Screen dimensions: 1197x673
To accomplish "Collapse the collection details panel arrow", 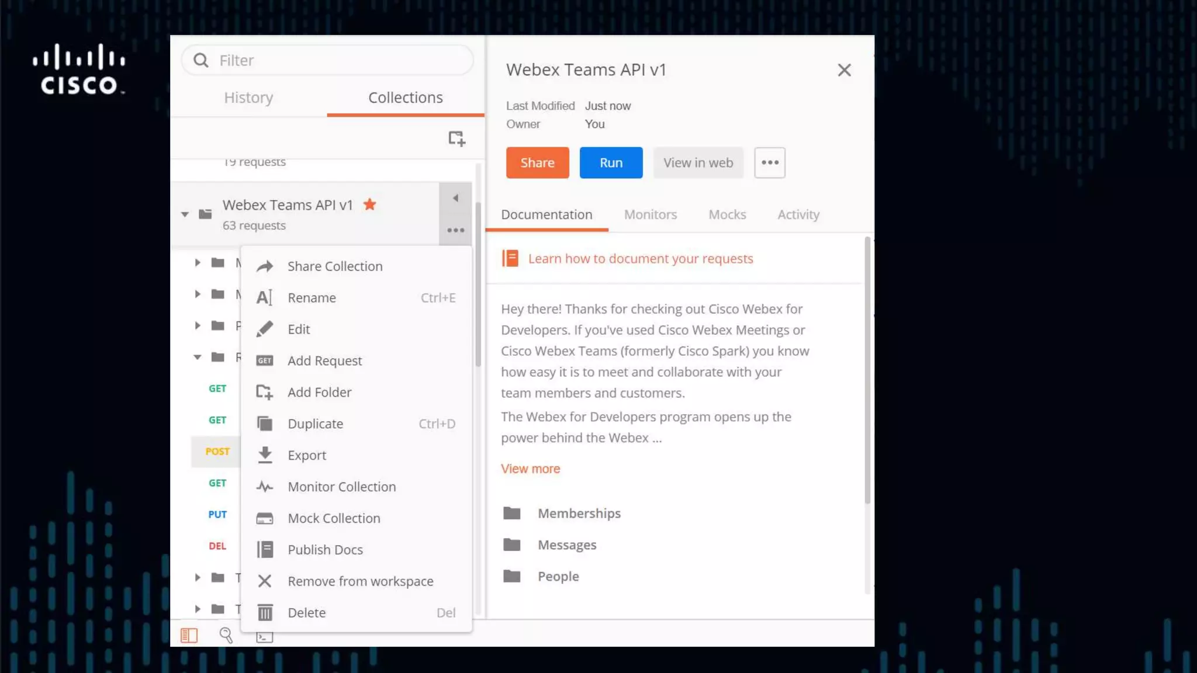I will pyautogui.click(x=455, y=198).
